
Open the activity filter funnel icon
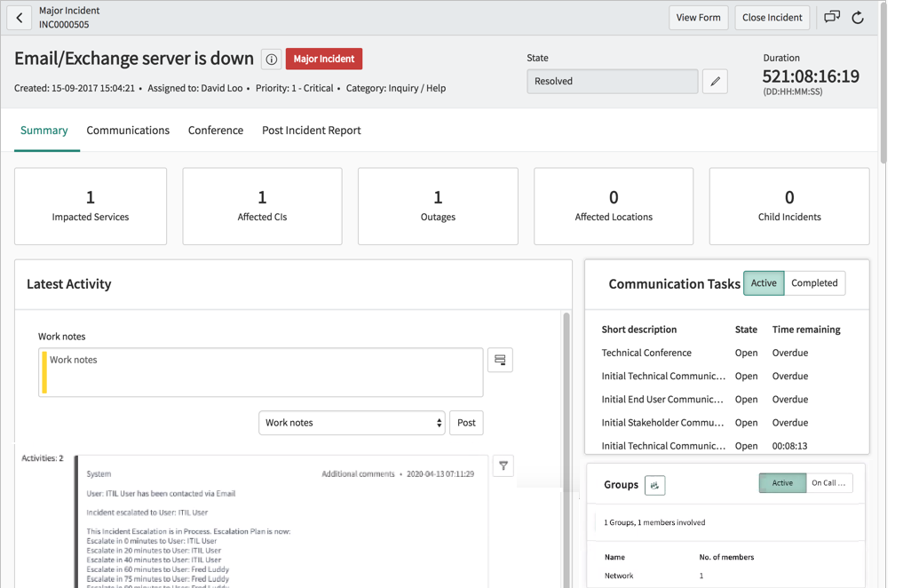tap(503, 465)
